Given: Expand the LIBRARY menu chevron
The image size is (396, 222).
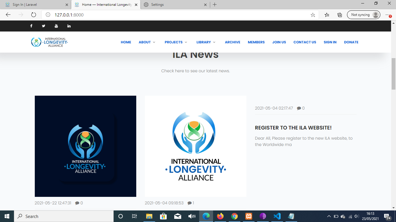Looking at the screenshot, I should (x=214, y=42).
